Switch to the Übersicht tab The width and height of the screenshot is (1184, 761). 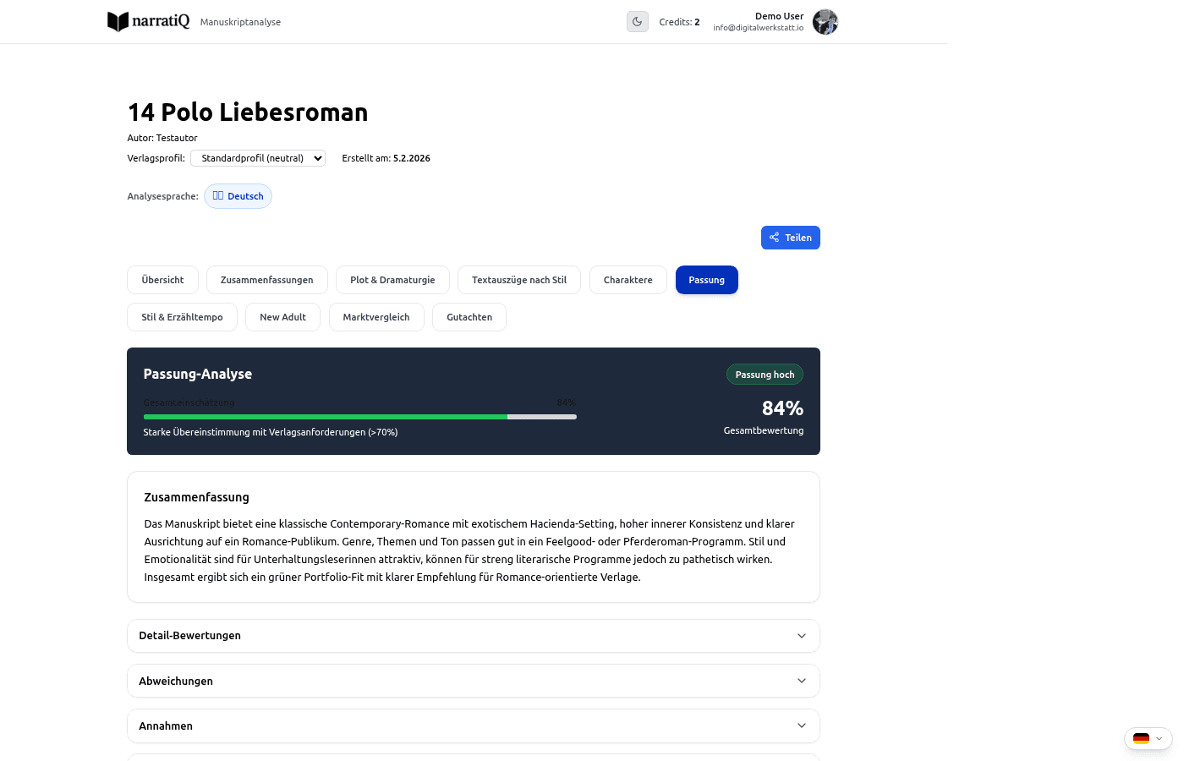tap(162, 280)
